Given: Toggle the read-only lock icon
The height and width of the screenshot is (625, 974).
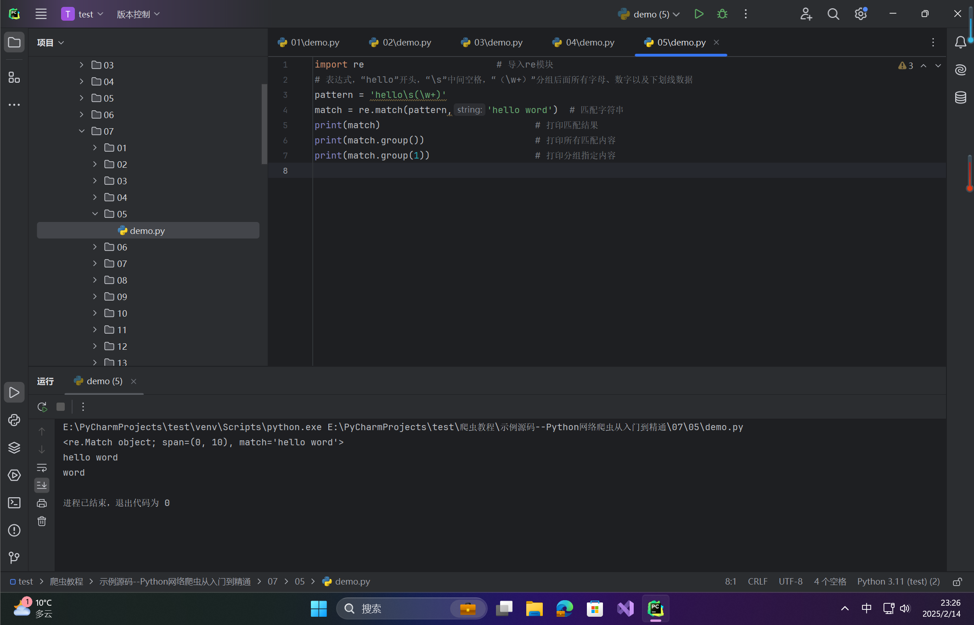Looking at the screenshot, I should 957,582.
